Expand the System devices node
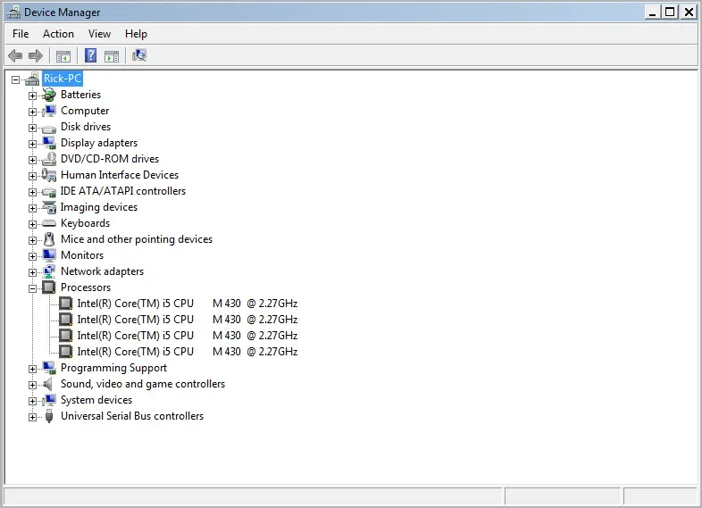Image resolution: width=702 pixels, height=508 pixels. [32, 401]
